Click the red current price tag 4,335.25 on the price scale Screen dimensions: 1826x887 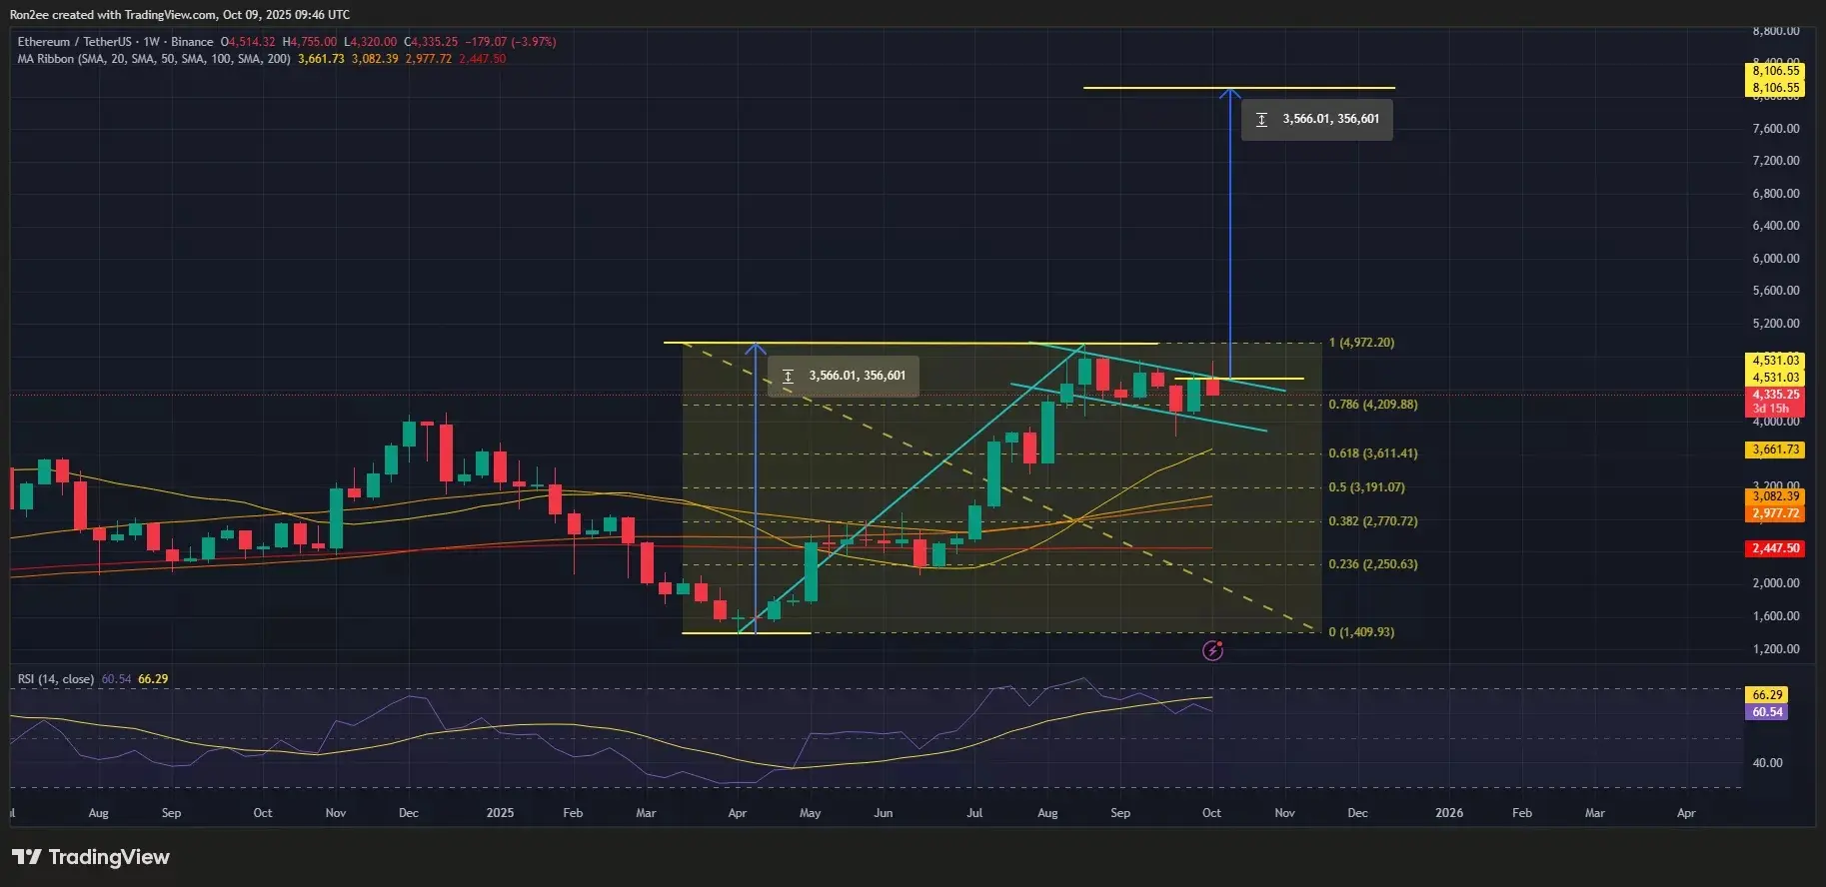click(1775, 395)
